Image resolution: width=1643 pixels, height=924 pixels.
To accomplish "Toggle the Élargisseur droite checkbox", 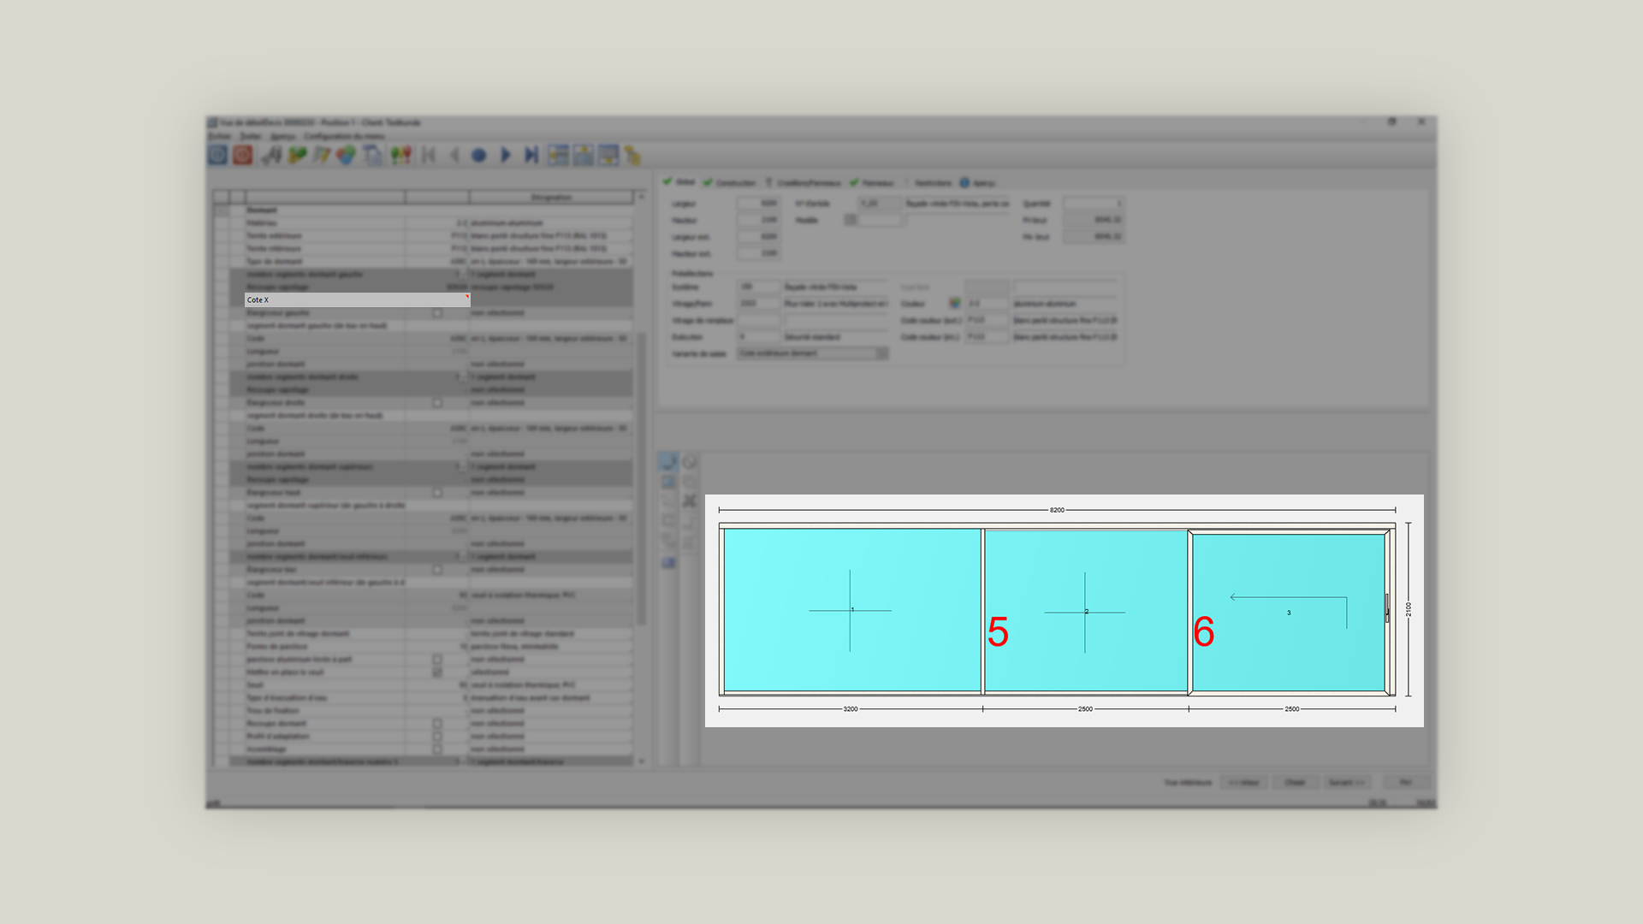I will [437, 403].
